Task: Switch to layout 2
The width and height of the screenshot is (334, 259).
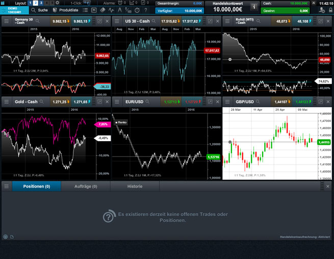Action: click(x=36, y=3)
